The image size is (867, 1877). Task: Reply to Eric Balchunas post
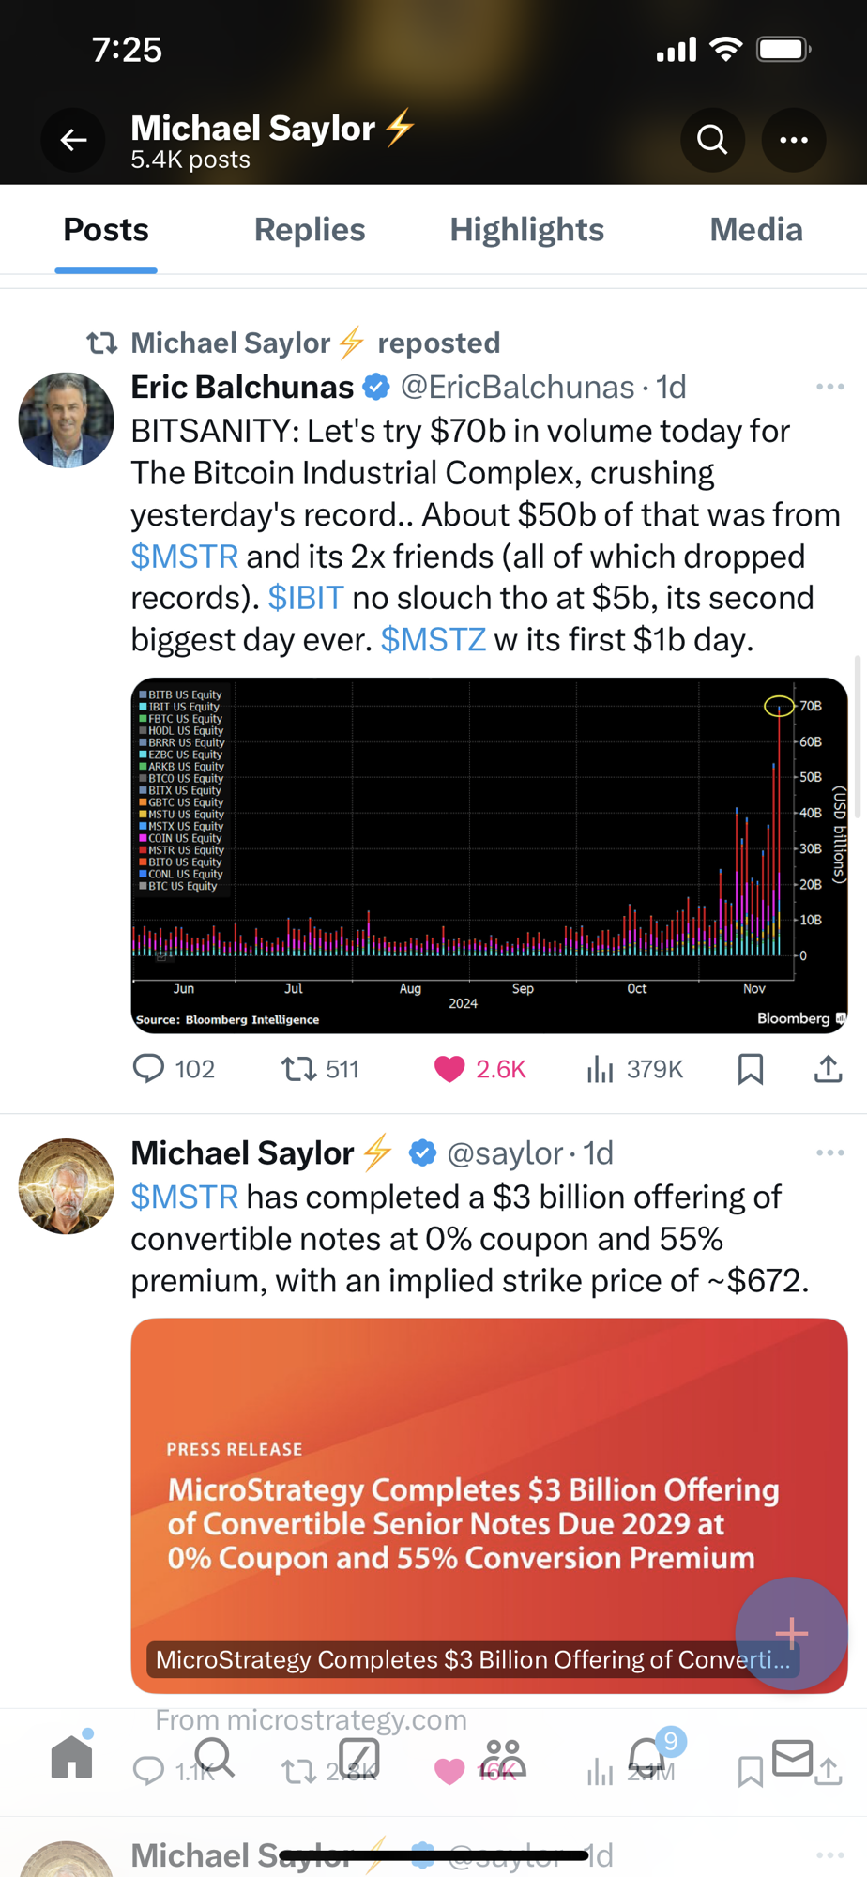[148, 1069]
